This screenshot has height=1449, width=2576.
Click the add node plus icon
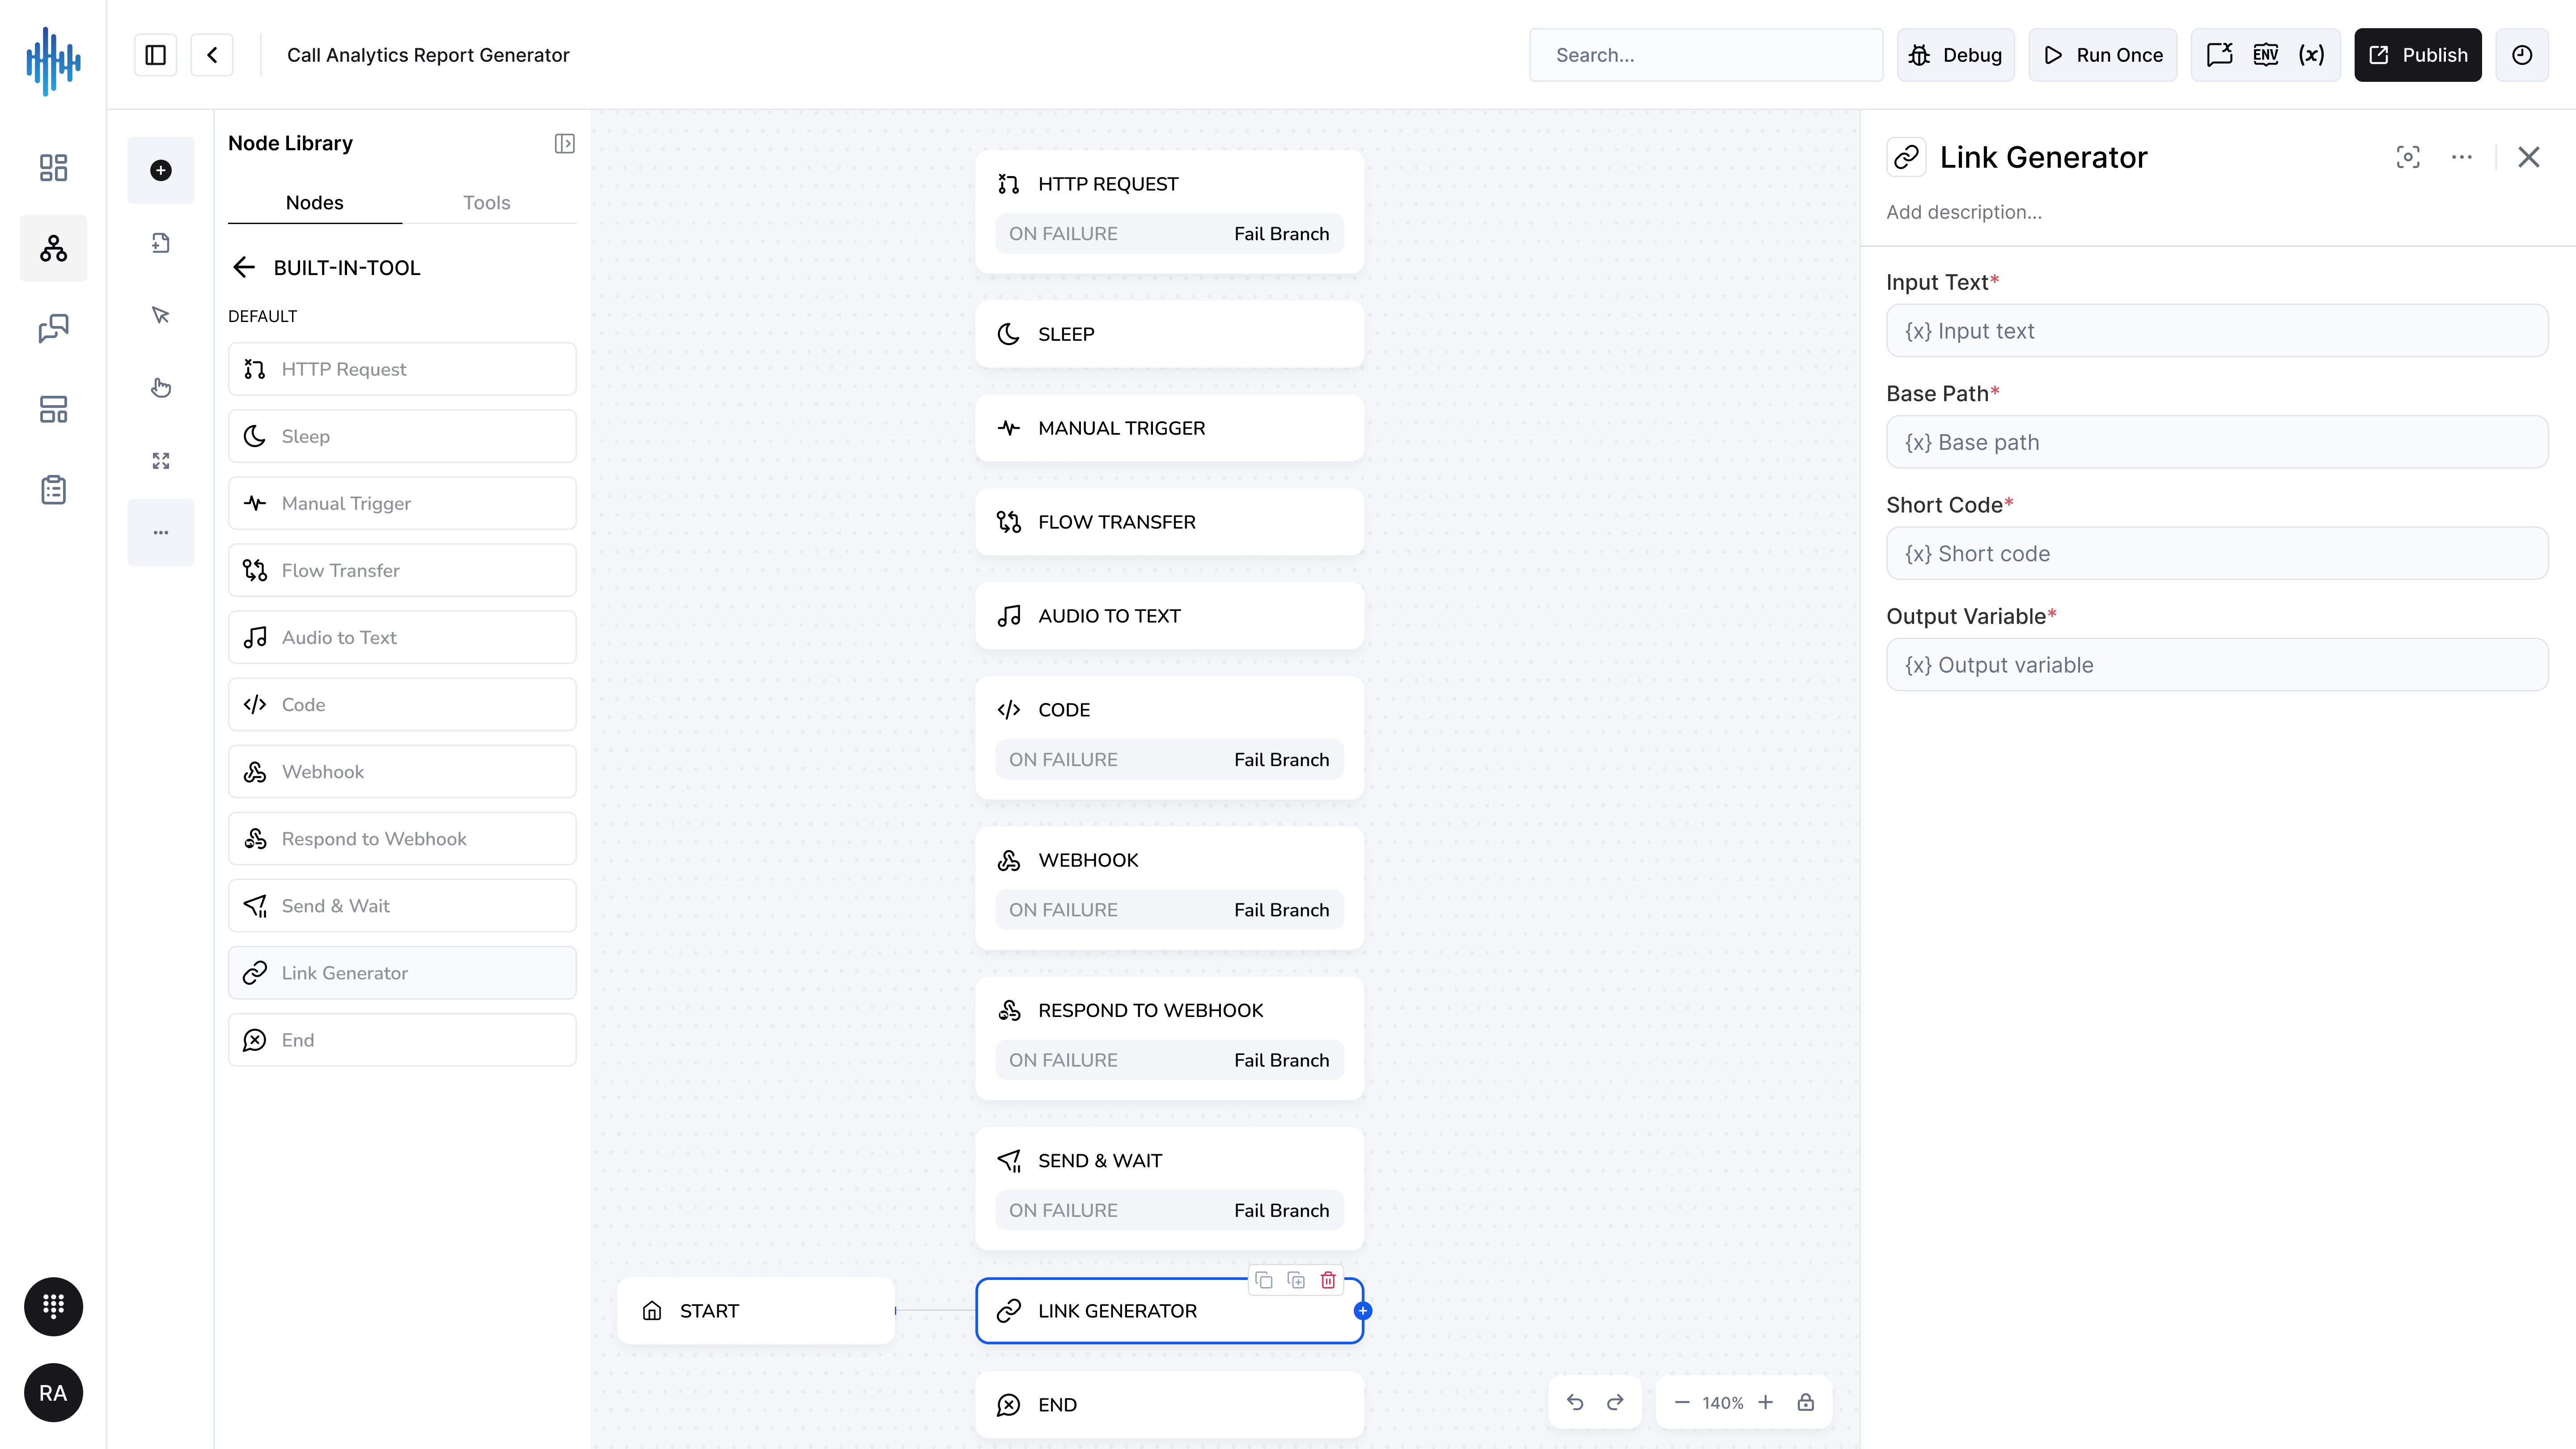(x=161, y=170)
